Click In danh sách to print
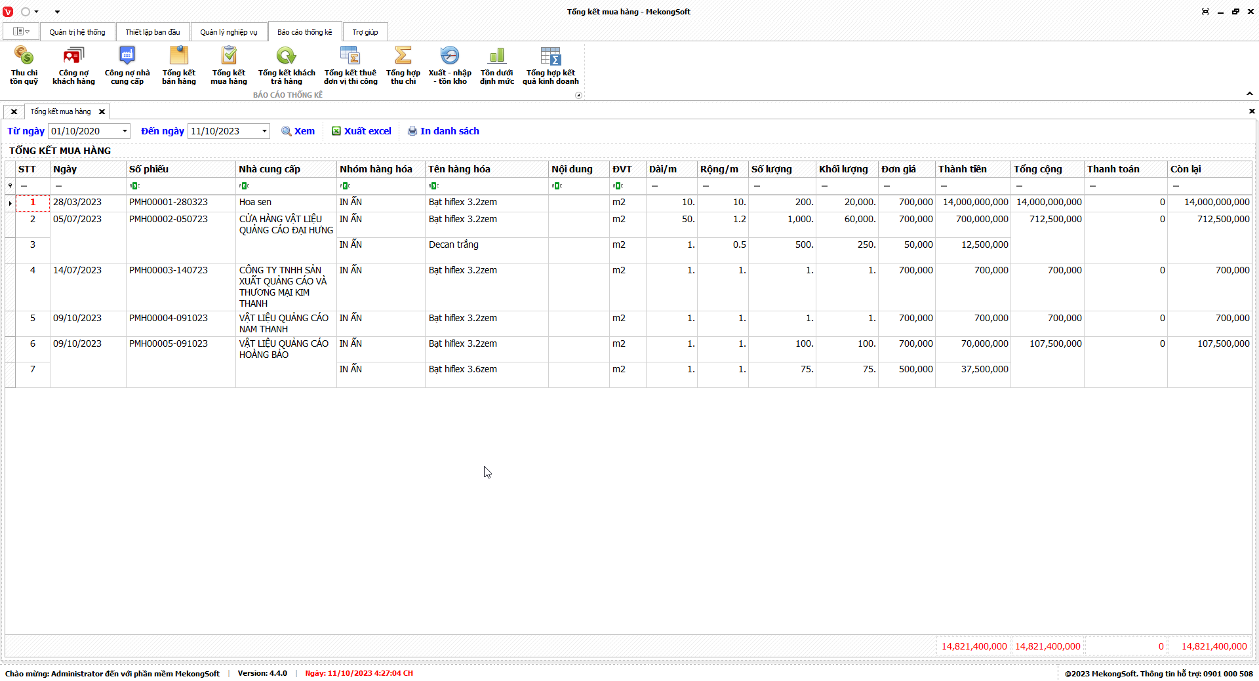This screenshot has width=1259, height=681. click(x=443, y=131)
